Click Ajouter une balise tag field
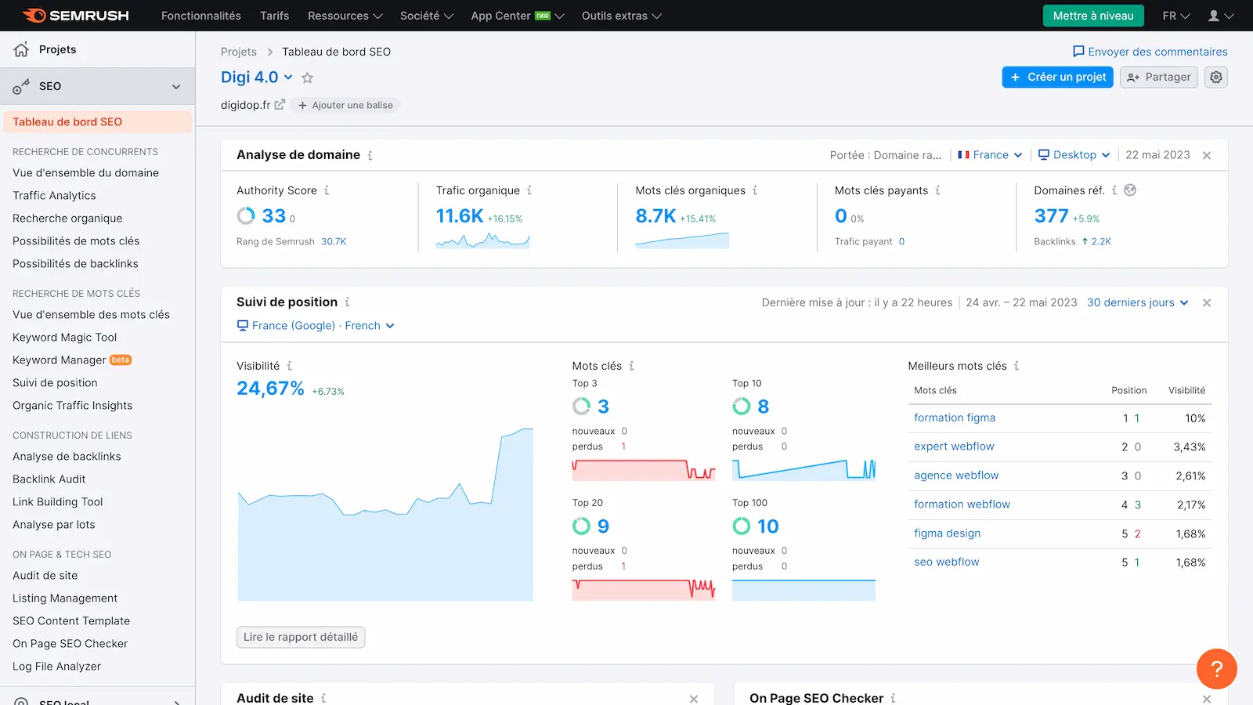This screenshot has height=705, width=1253. point(345,105)
